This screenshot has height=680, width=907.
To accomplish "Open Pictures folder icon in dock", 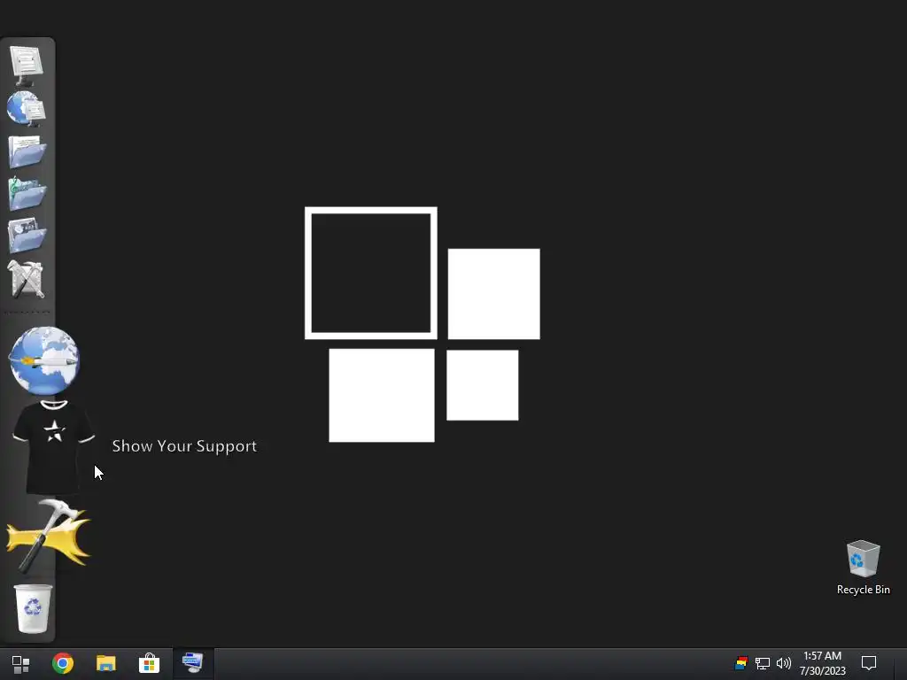I will [x=27, y=236].
